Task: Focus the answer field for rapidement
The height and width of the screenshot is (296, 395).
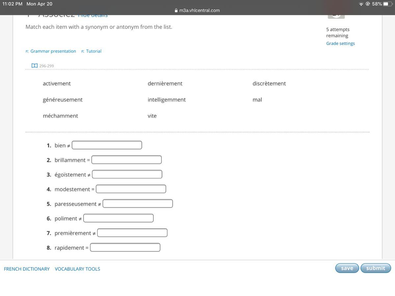Action: click(125, 247)
